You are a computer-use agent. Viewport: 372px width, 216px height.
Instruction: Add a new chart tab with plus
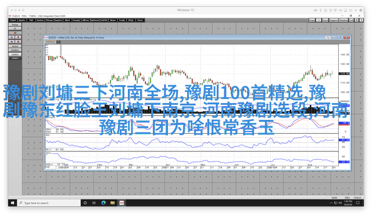click(58, 42)
